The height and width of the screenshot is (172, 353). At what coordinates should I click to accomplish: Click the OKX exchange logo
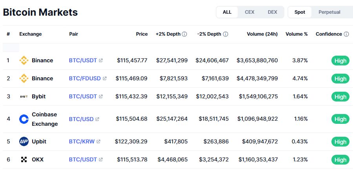point(24,160)
